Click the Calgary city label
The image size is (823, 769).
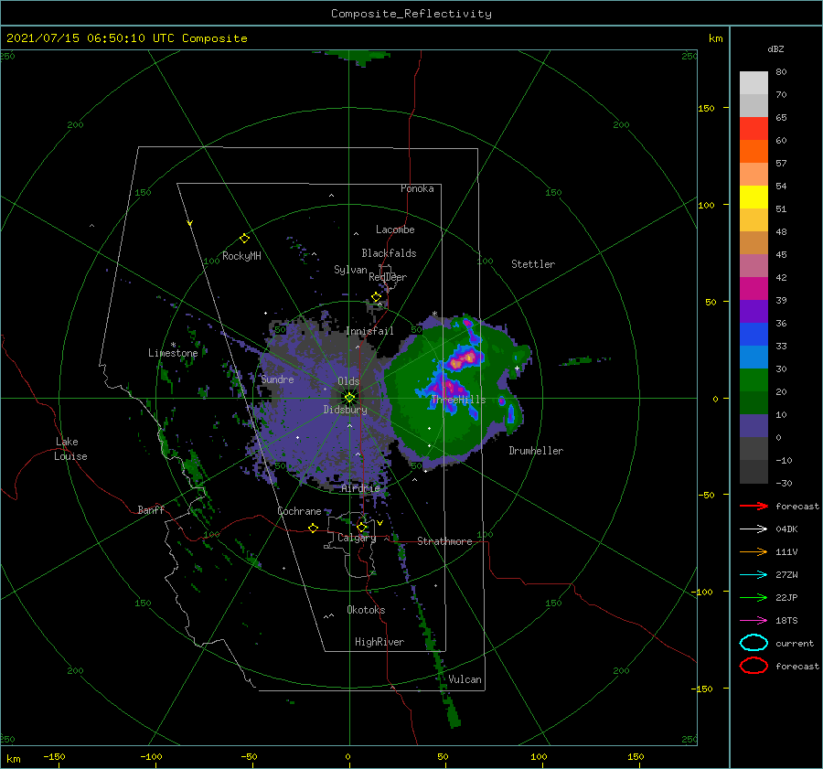357,538
